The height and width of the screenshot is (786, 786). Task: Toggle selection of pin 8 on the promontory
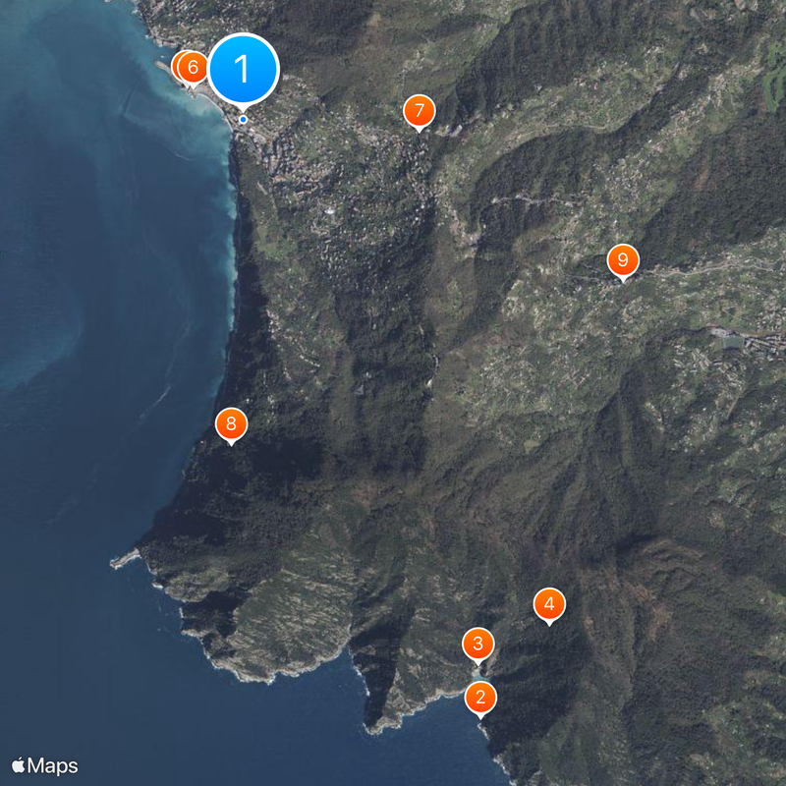pos(230,424)
